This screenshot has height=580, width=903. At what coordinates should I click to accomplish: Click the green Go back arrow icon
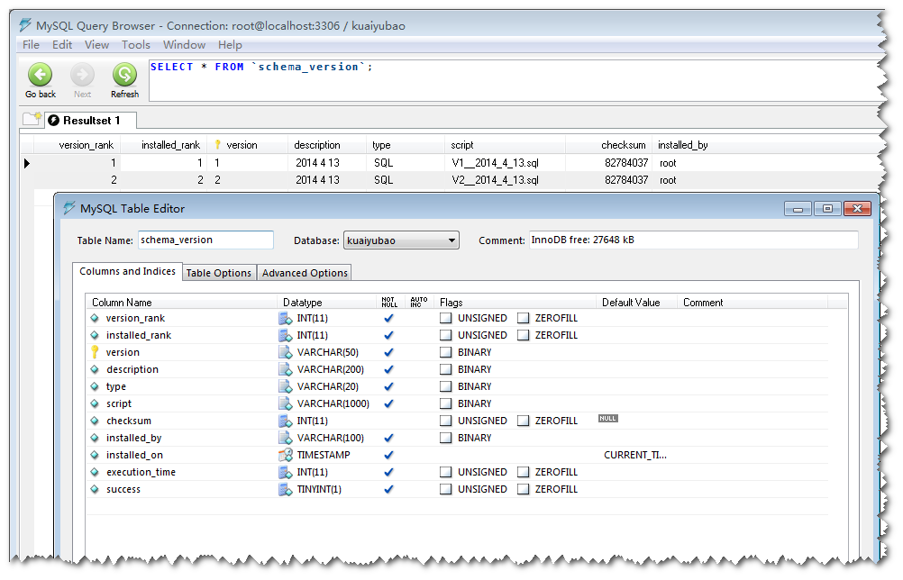coord(41,75)
